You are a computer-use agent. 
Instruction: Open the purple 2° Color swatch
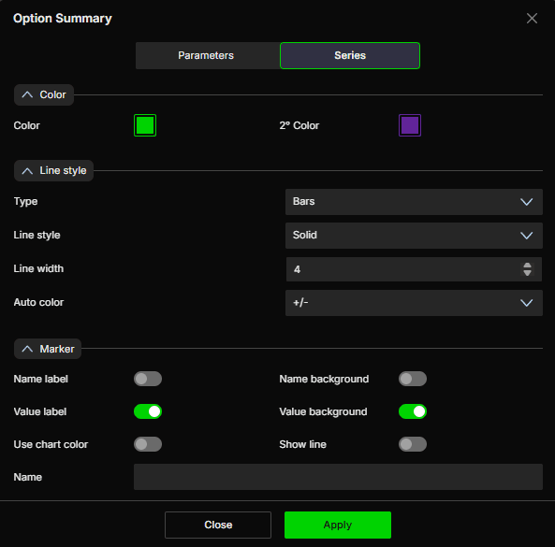pyautogui.click(x=410, y=125)
